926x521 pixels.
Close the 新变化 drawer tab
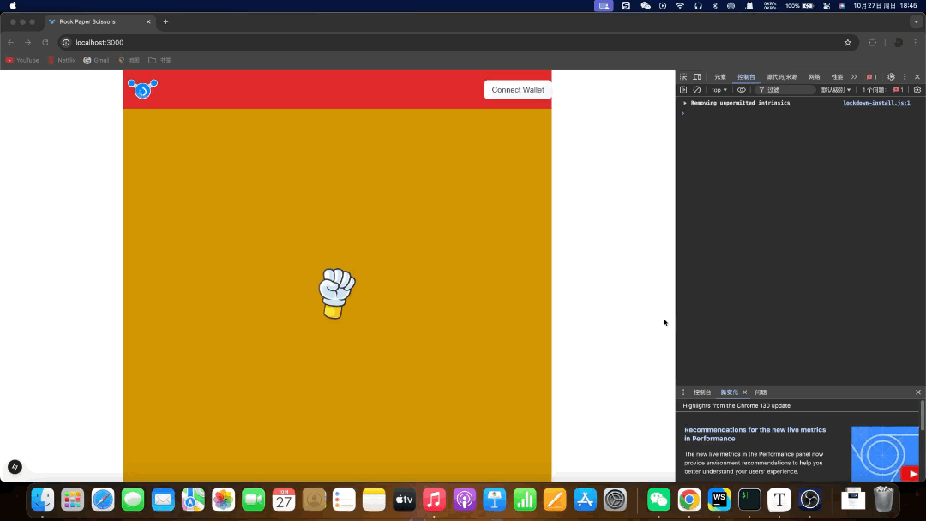(x=745, y=392)
